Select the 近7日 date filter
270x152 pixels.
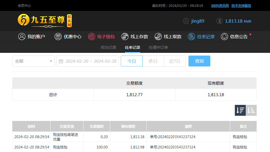[175, 61]
